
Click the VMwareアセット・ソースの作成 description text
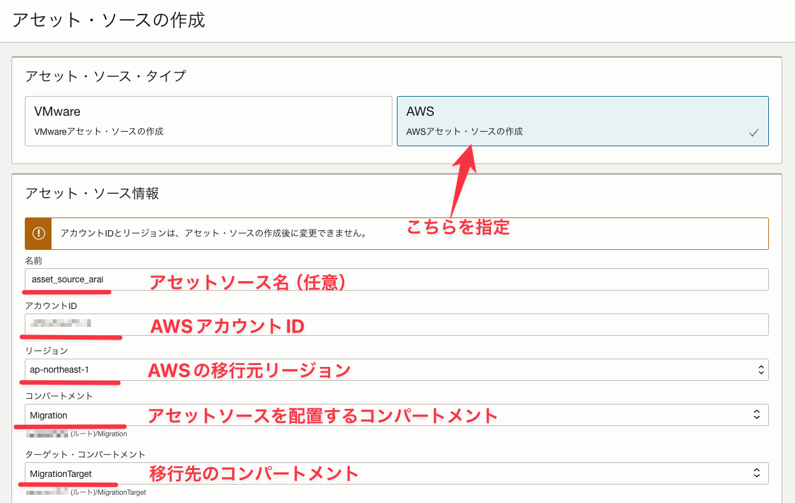[x=99, y=132]
